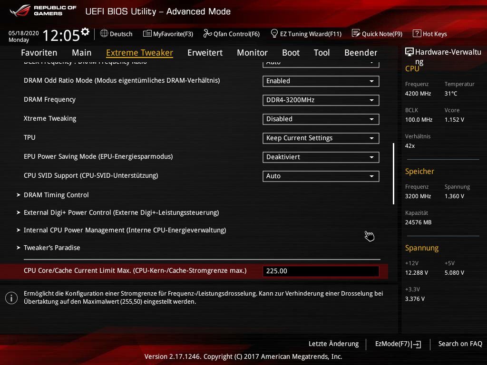The width and height of the screenshot is (487, 365).
Task: Open DRAM Frequency DDR4-3200MHz dropdown
Action: coord(321,100)
